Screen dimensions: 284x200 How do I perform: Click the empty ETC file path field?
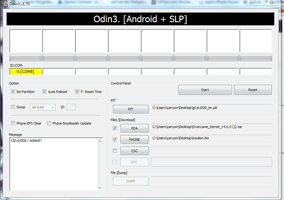(211, 162)
